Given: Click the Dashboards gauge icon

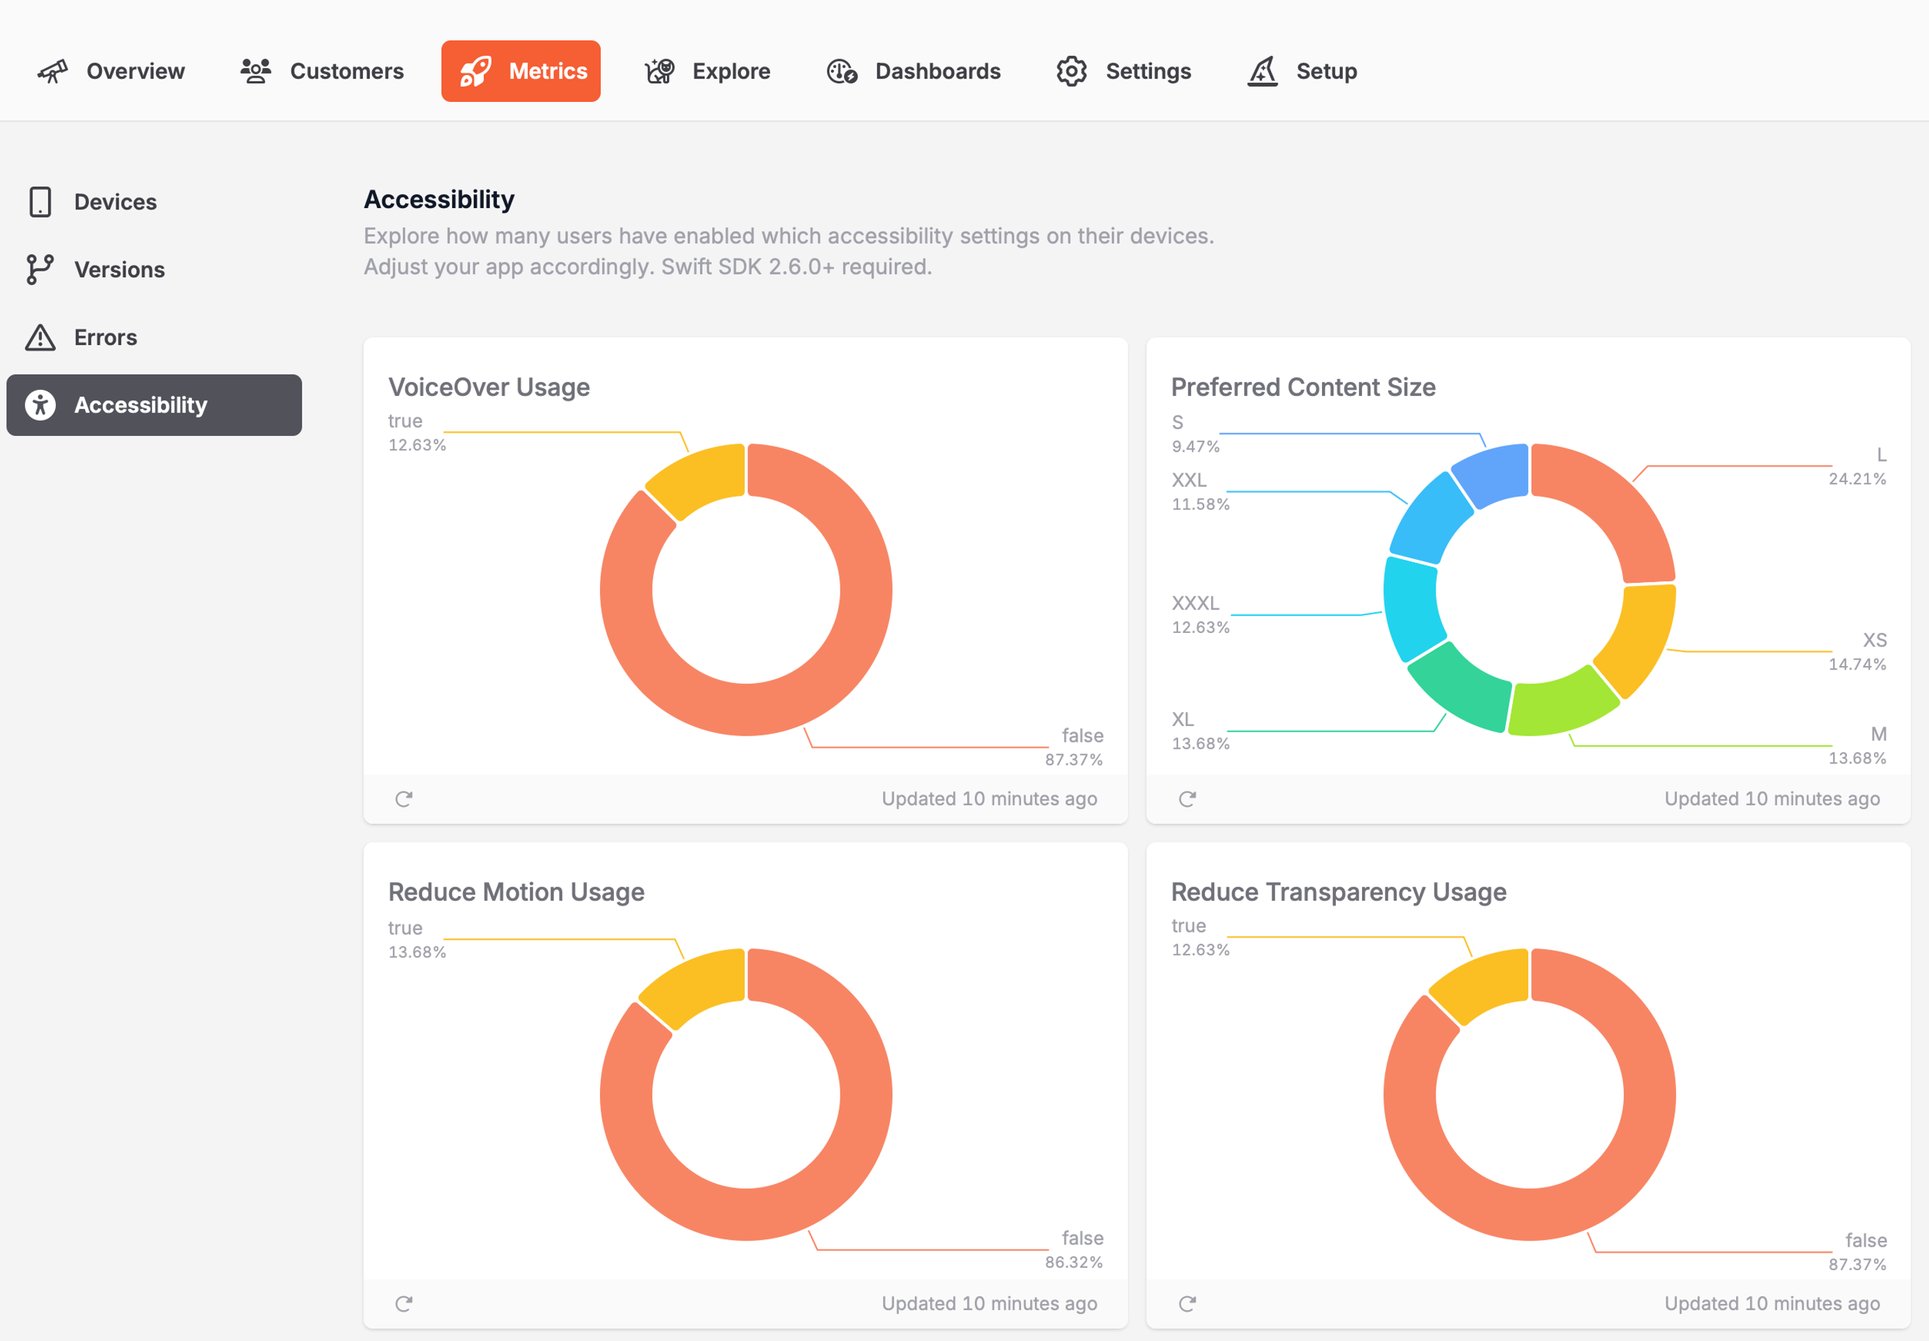Looking at the screenshot, I should click(x=841, y=72).
